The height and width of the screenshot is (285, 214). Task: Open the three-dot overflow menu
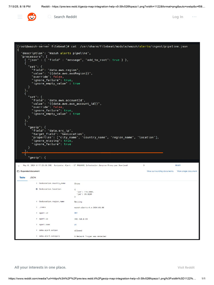(x=194, y=17)
